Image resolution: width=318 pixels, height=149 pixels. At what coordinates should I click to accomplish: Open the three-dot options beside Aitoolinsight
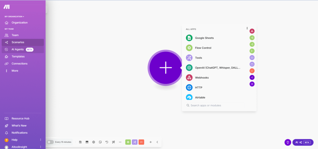(41, 147)
